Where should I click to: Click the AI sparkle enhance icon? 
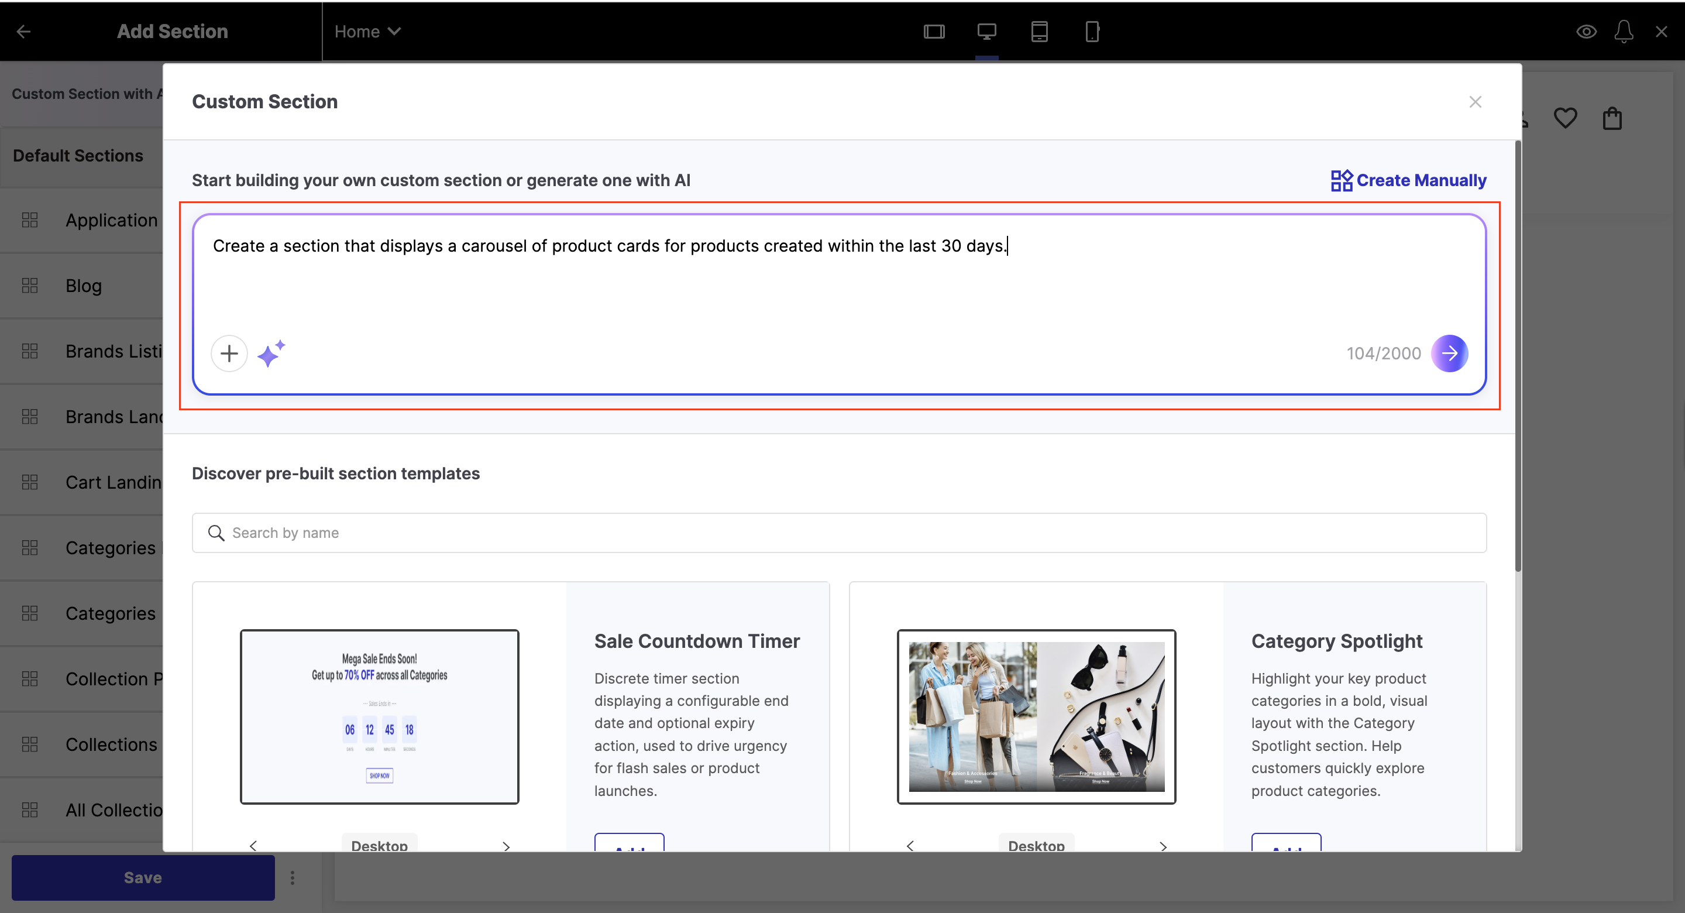click(271, 353)
